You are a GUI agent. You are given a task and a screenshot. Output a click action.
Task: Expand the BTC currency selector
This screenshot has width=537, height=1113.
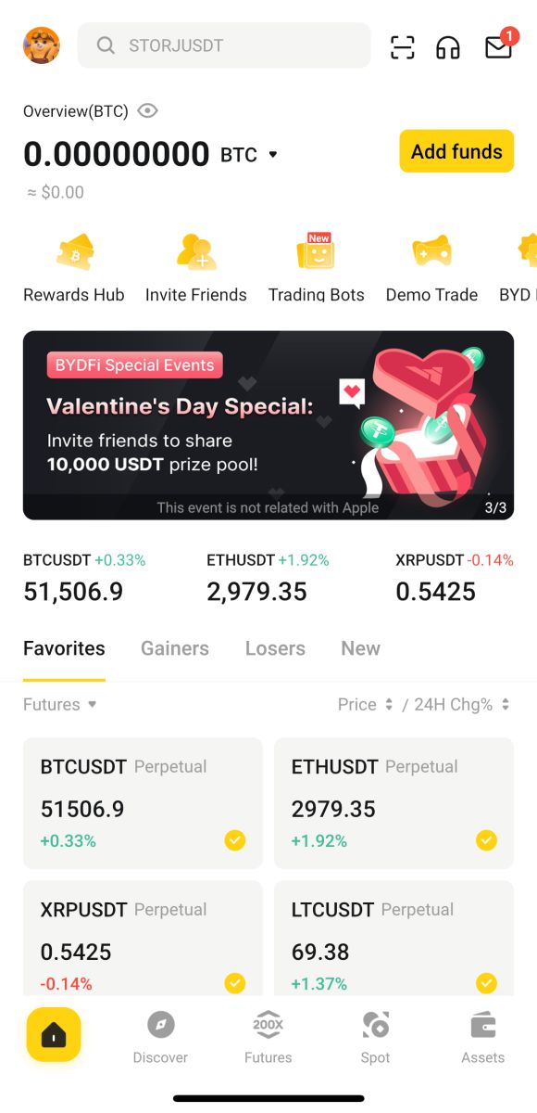pos(273,155)
